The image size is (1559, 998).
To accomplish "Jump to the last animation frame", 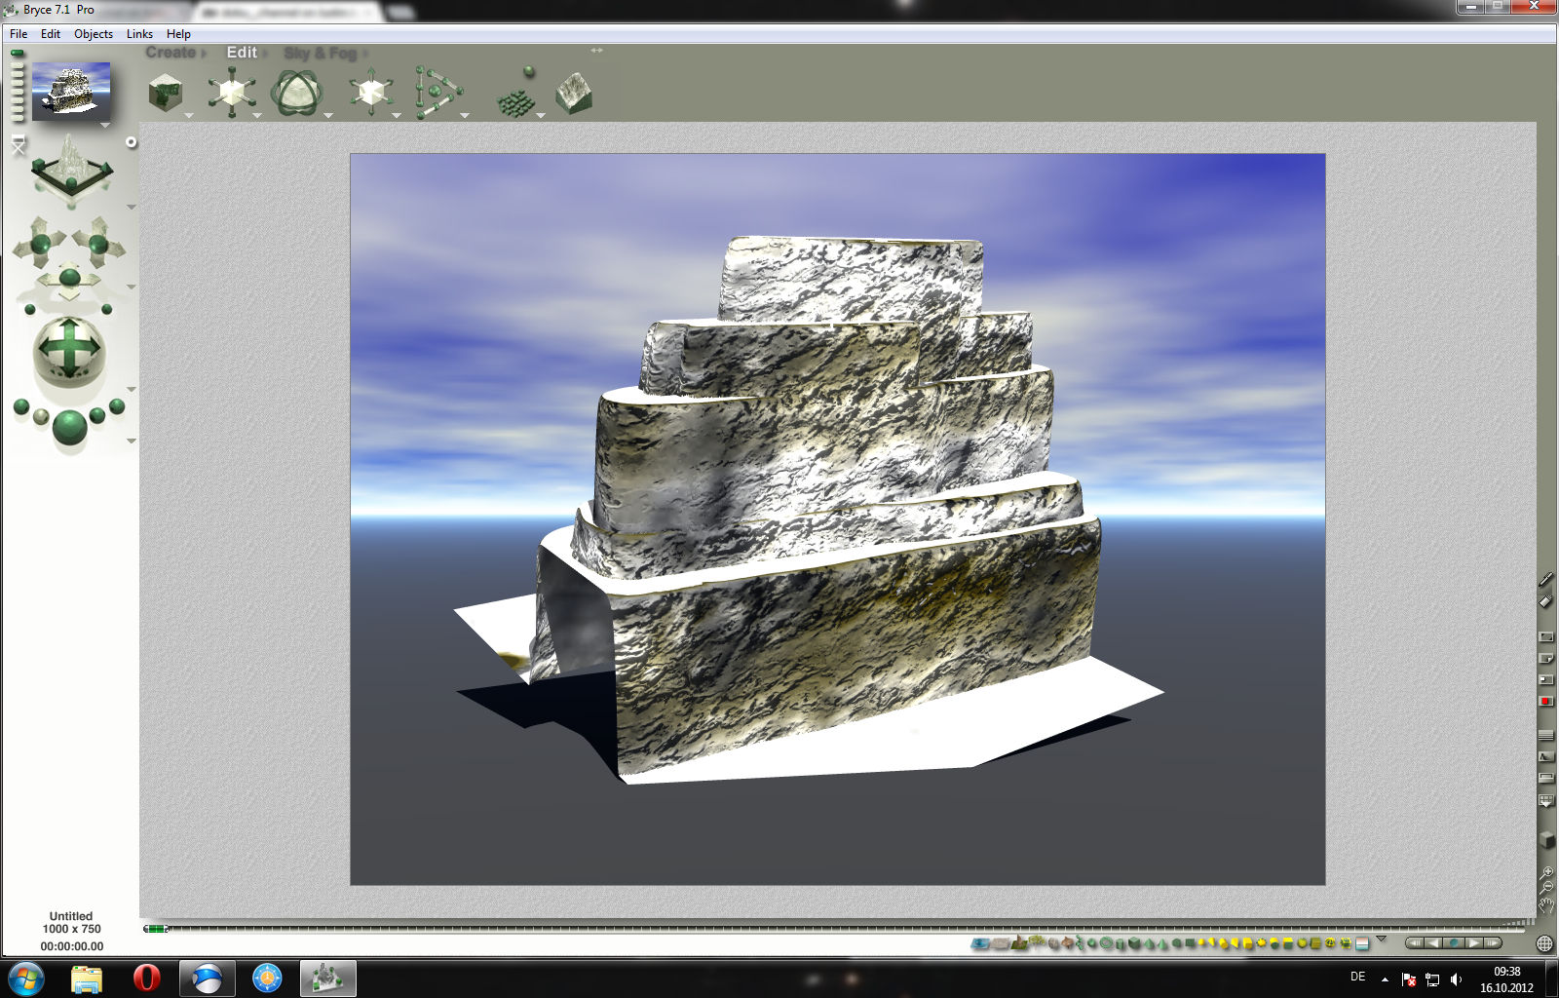I will (1493, 943).
